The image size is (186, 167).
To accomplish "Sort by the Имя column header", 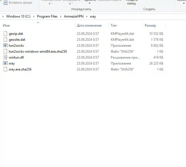I will 6,25.
